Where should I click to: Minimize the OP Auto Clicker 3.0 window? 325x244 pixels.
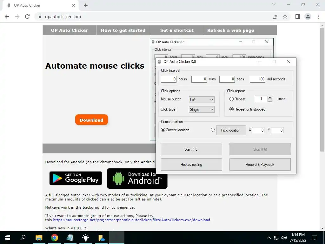(x=260, y=62)
